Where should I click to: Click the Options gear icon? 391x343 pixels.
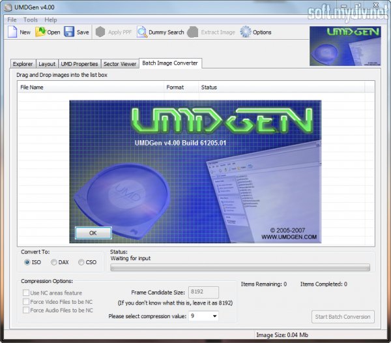(246, 32)
